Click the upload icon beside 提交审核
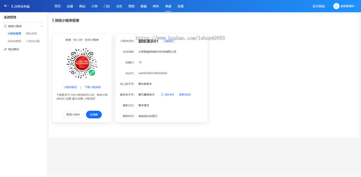 [x=162, y=94]
